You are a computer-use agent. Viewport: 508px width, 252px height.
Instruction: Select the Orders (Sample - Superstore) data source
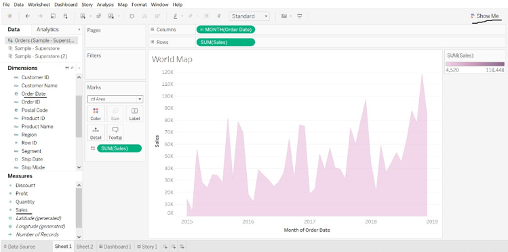[x=41, y=41]
